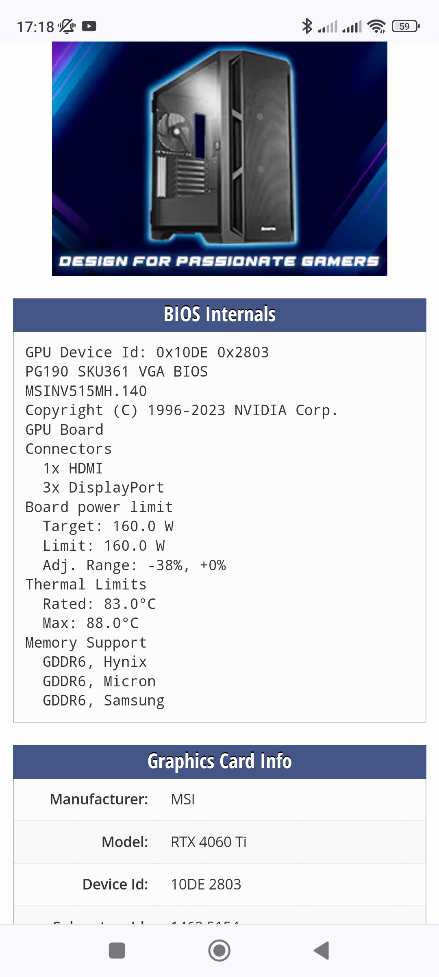Tap the BIOS Internals section header
Viewport: 439px width, 977px height.
point(219,315)
